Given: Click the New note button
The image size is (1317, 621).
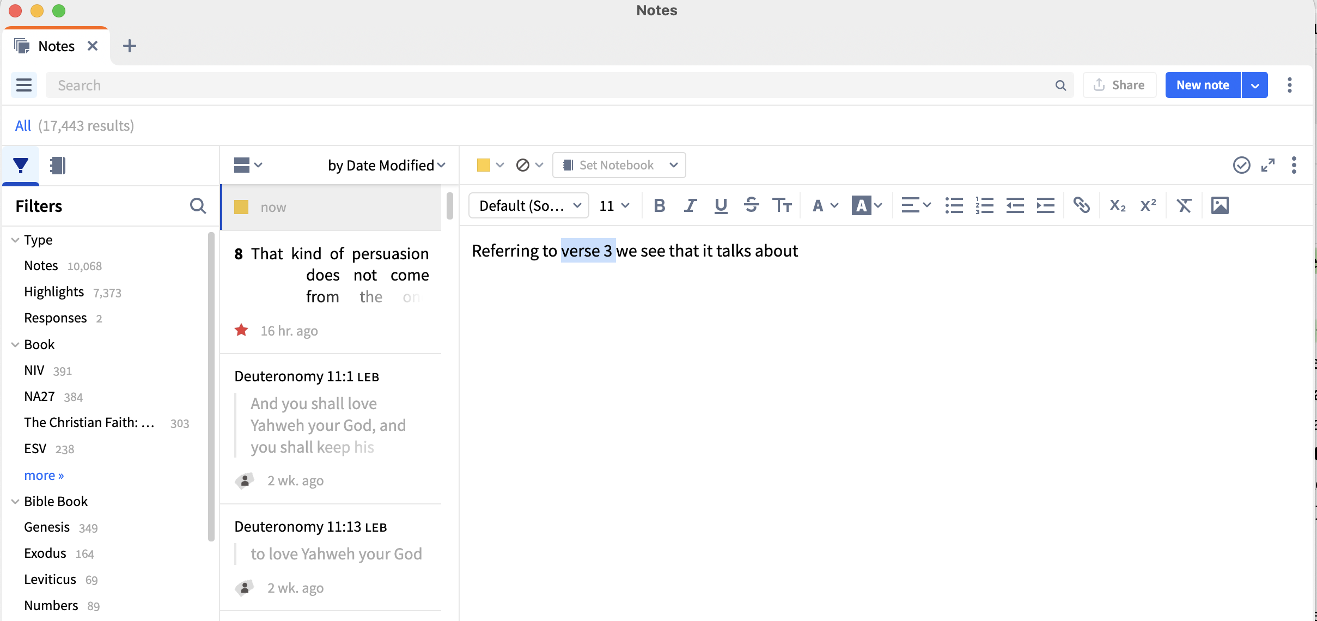Looking at the screenshot, I should tap(1202, 85).
